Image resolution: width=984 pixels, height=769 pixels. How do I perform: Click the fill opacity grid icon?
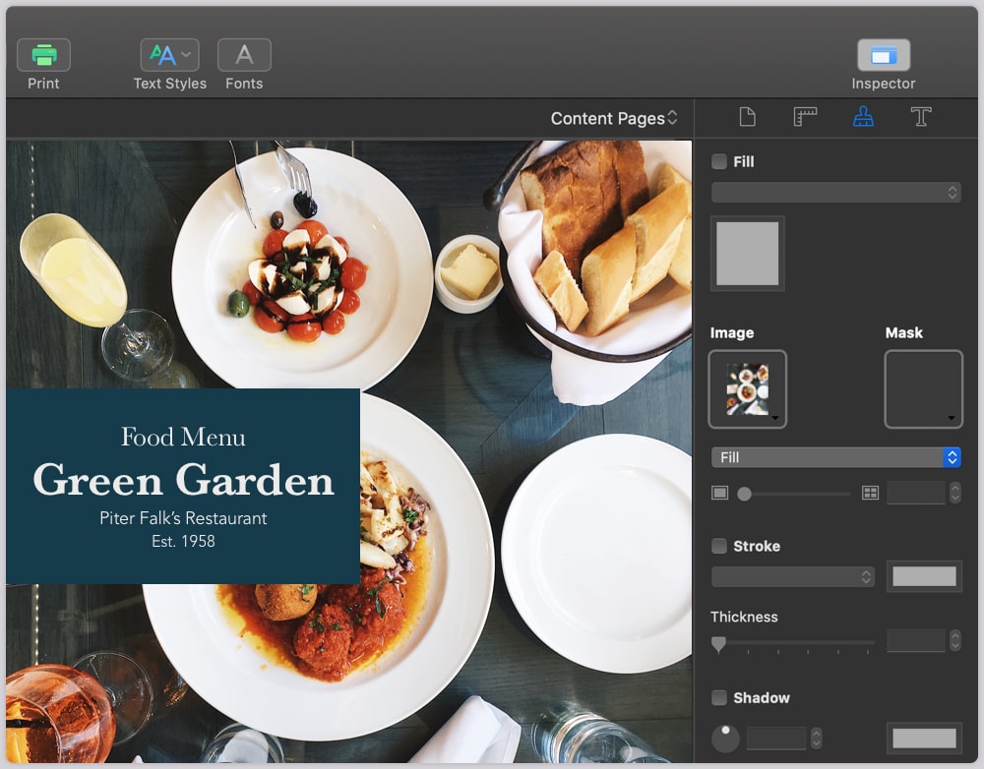(x=870, y=493)
